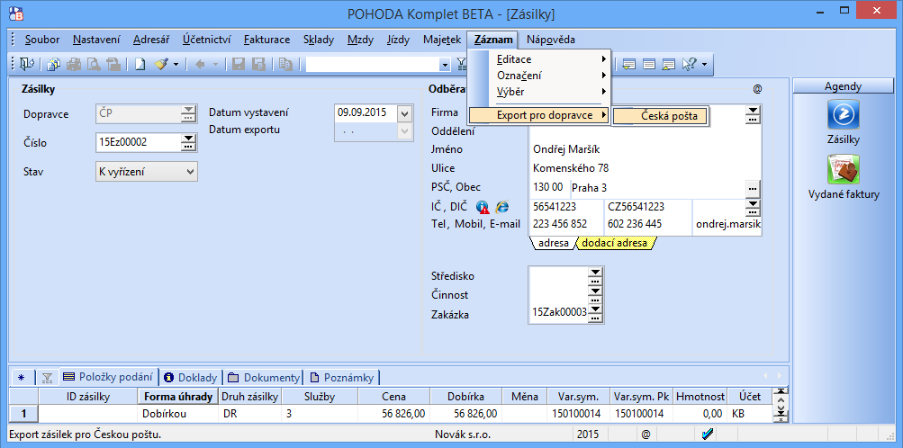903x448 pixels.
Task: Click the new record blank page icon
Action: [140, 65]
